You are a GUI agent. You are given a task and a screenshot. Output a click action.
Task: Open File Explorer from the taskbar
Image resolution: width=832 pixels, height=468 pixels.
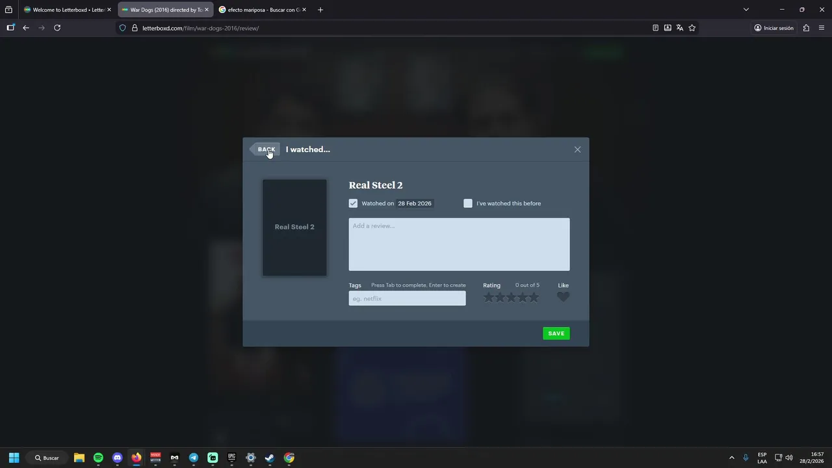79,458
